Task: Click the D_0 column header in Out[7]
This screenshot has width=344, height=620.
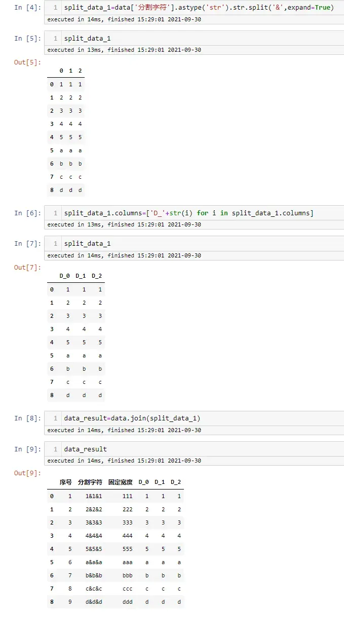Action: tap(64, 276)
